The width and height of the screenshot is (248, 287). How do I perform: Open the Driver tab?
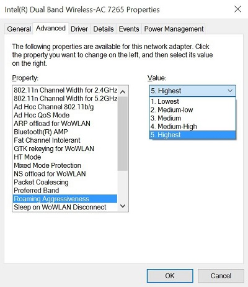point(79,29)
